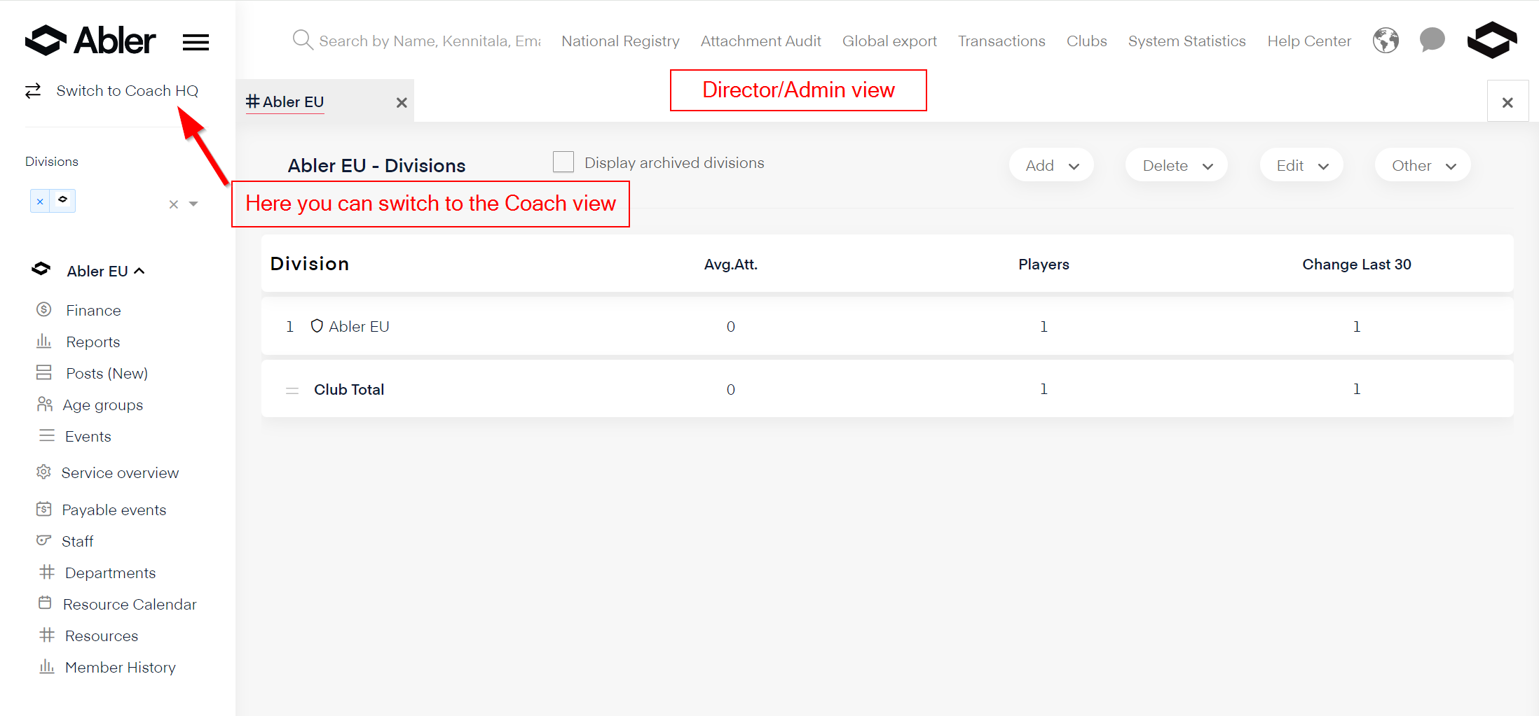The width and height of the screenshot is (1539, 716).
Task: Close the Abler EU tab
Action: [x=402, y=103]
